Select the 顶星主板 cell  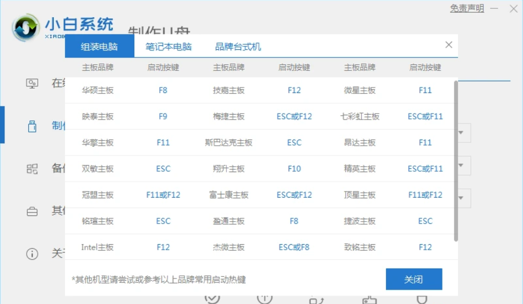point(360,195)
